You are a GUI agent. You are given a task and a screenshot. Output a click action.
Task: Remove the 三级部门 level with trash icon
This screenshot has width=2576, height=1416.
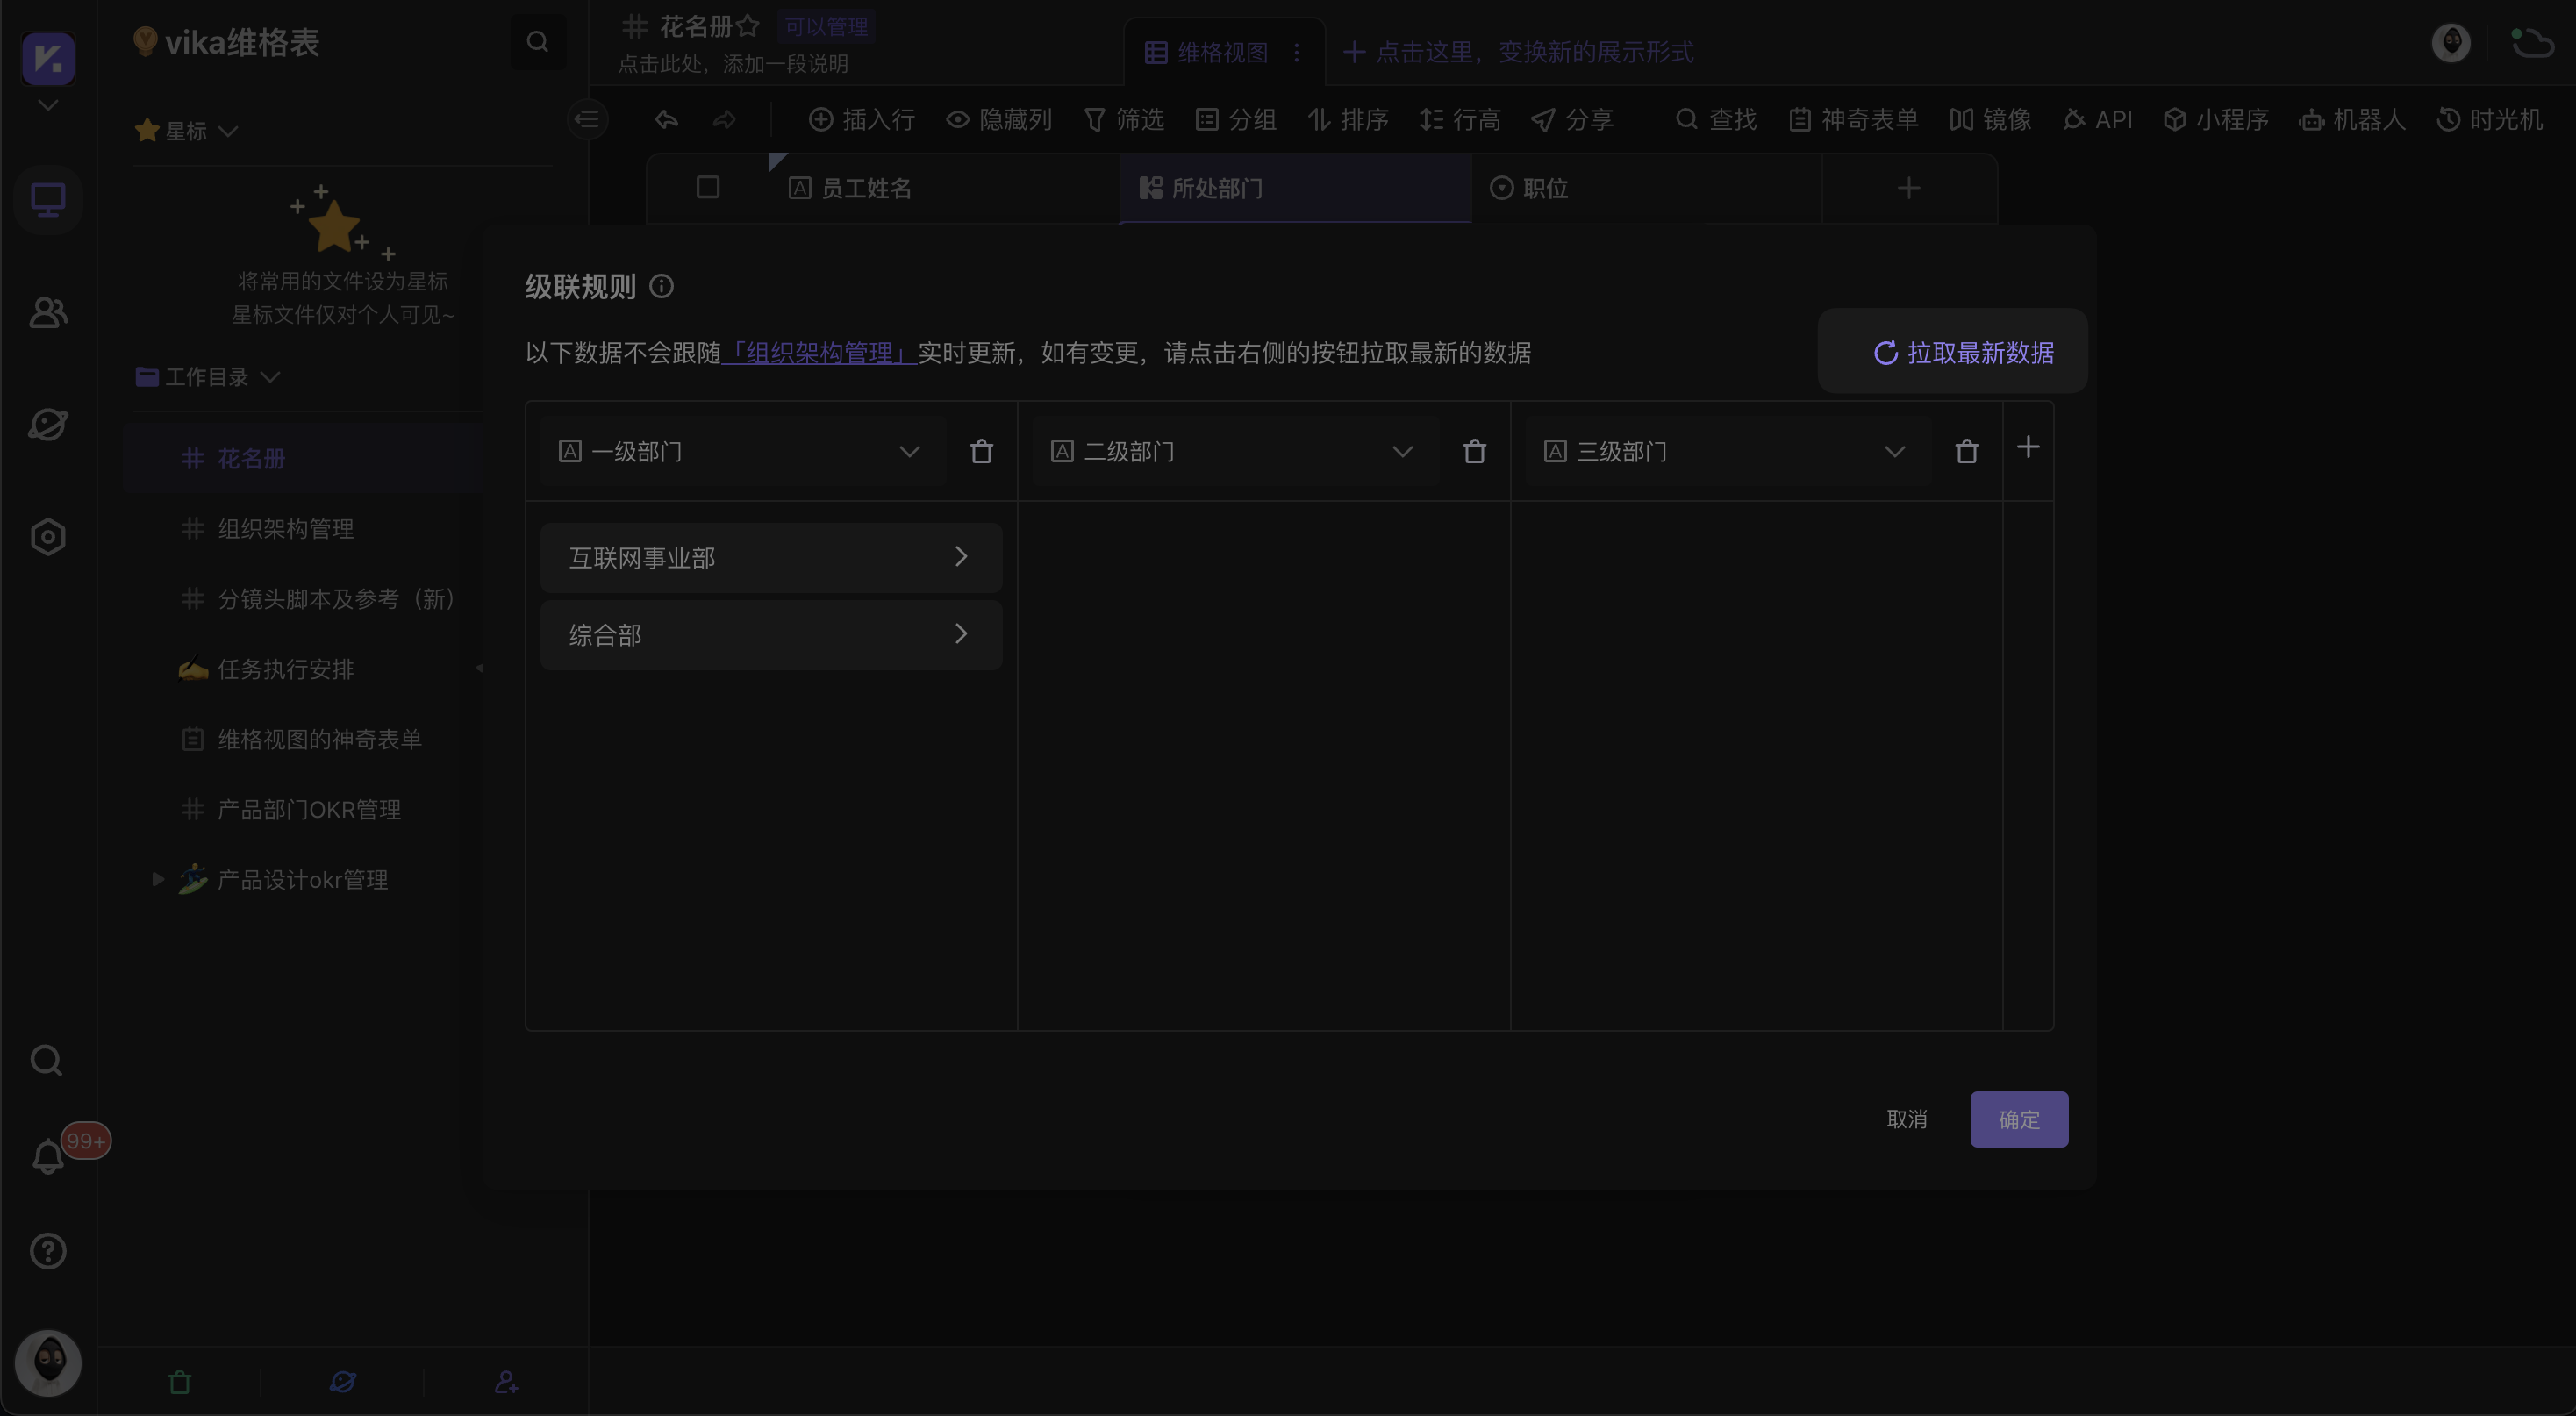coord(1966,452)
